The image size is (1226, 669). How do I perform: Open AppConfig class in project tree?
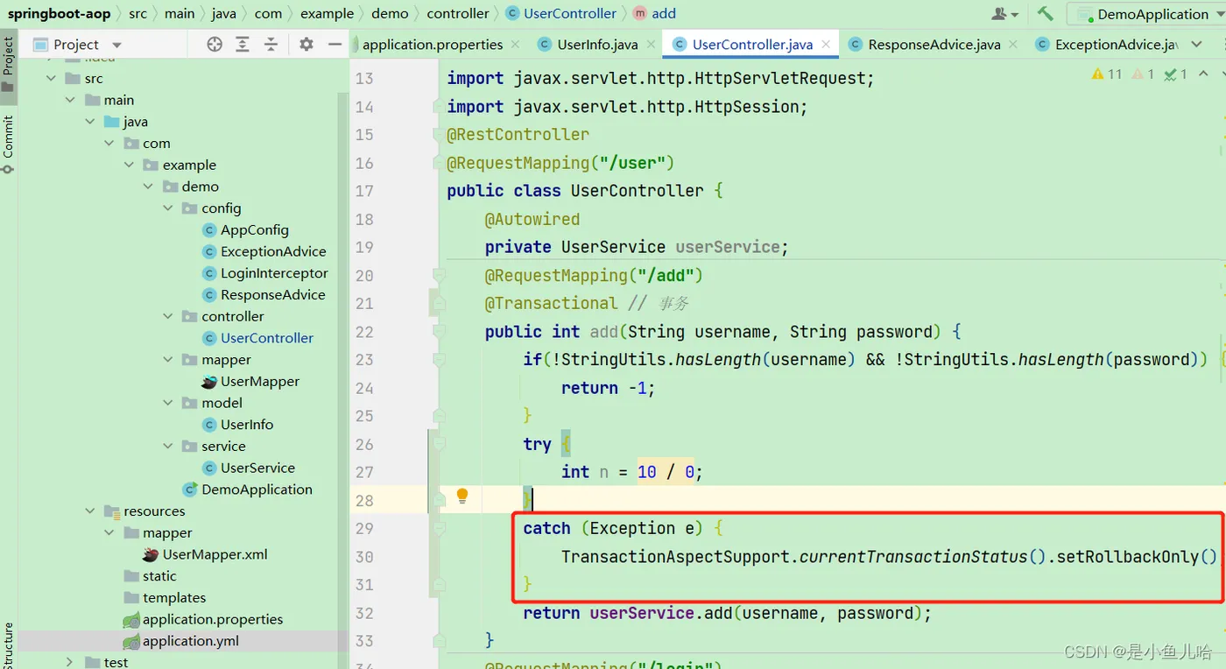coord(245,229)
